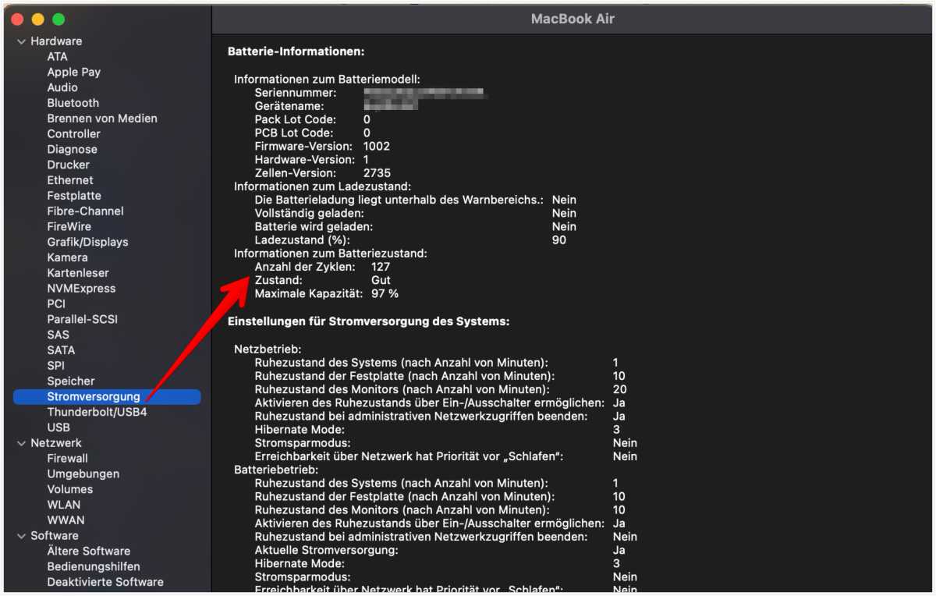Select Apple Pay in the sidebar
This screenshot has width=936, height=596.
click(x=73, y=72)
